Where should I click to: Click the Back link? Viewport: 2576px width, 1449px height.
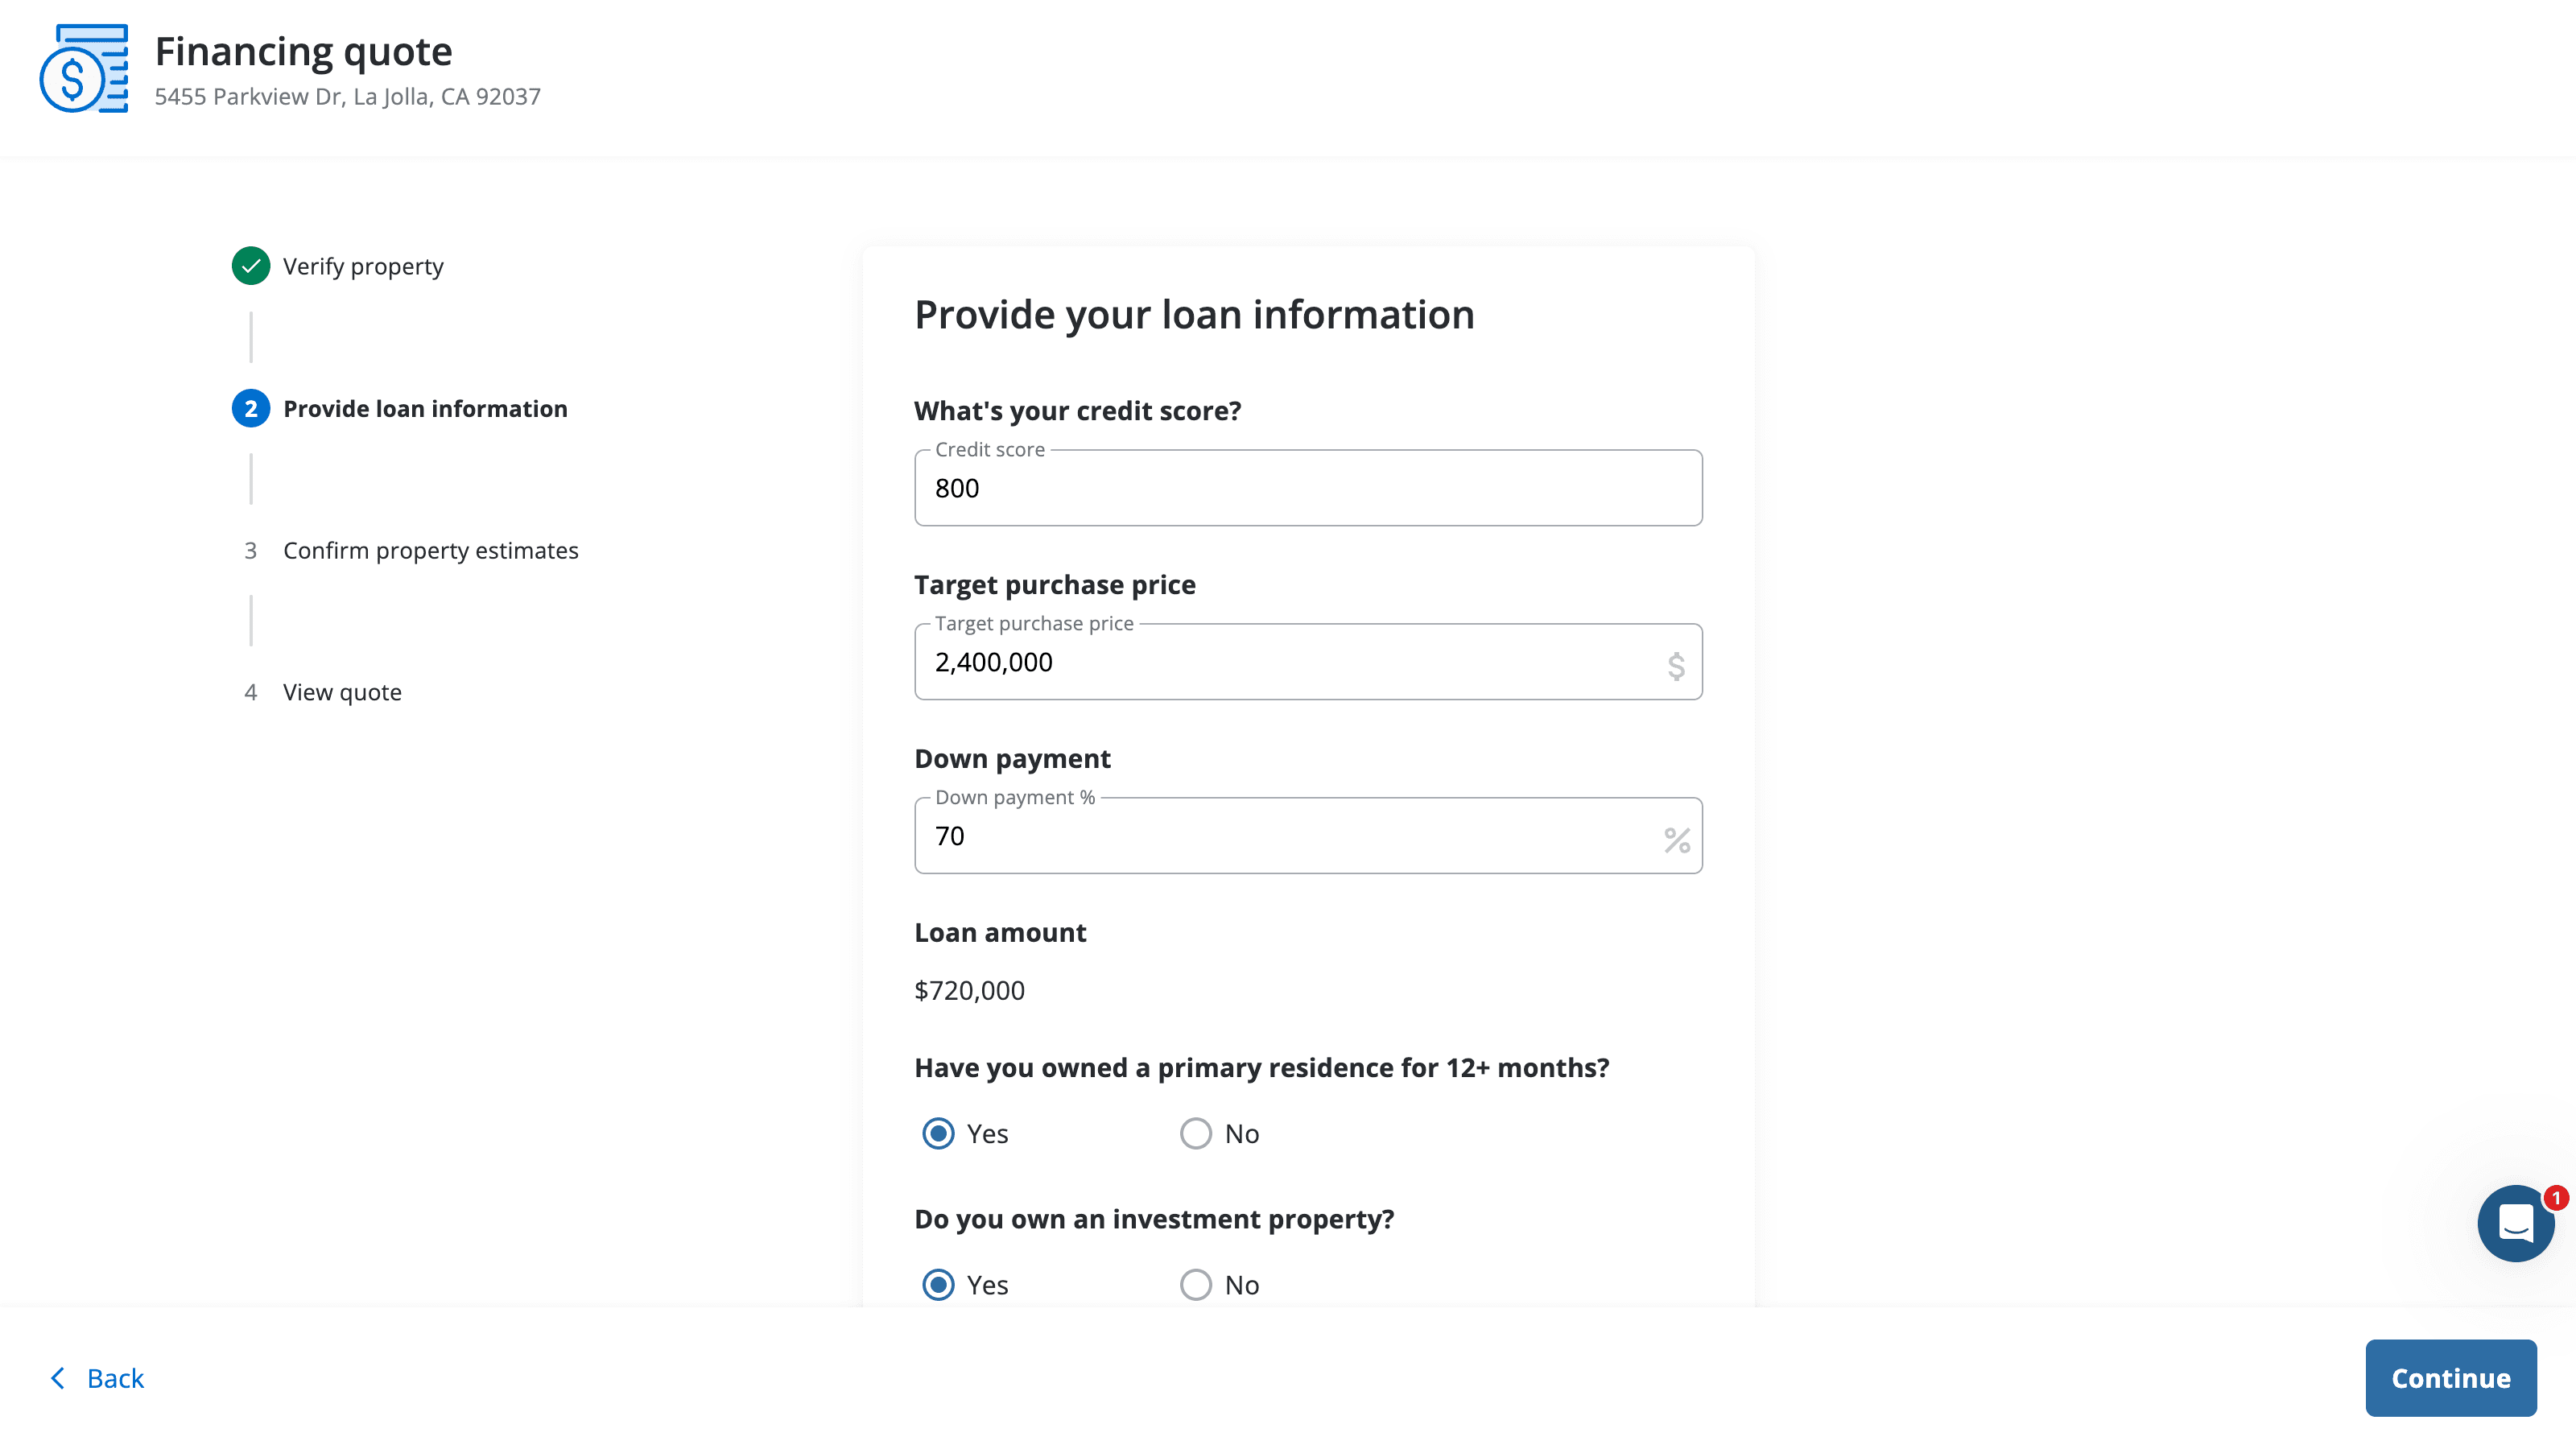[115, 1378]
